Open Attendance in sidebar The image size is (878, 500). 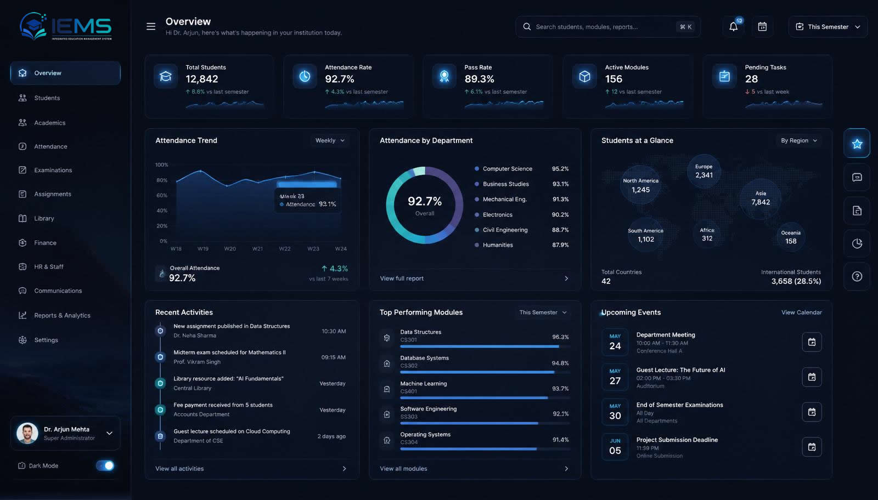click(65, 146)
